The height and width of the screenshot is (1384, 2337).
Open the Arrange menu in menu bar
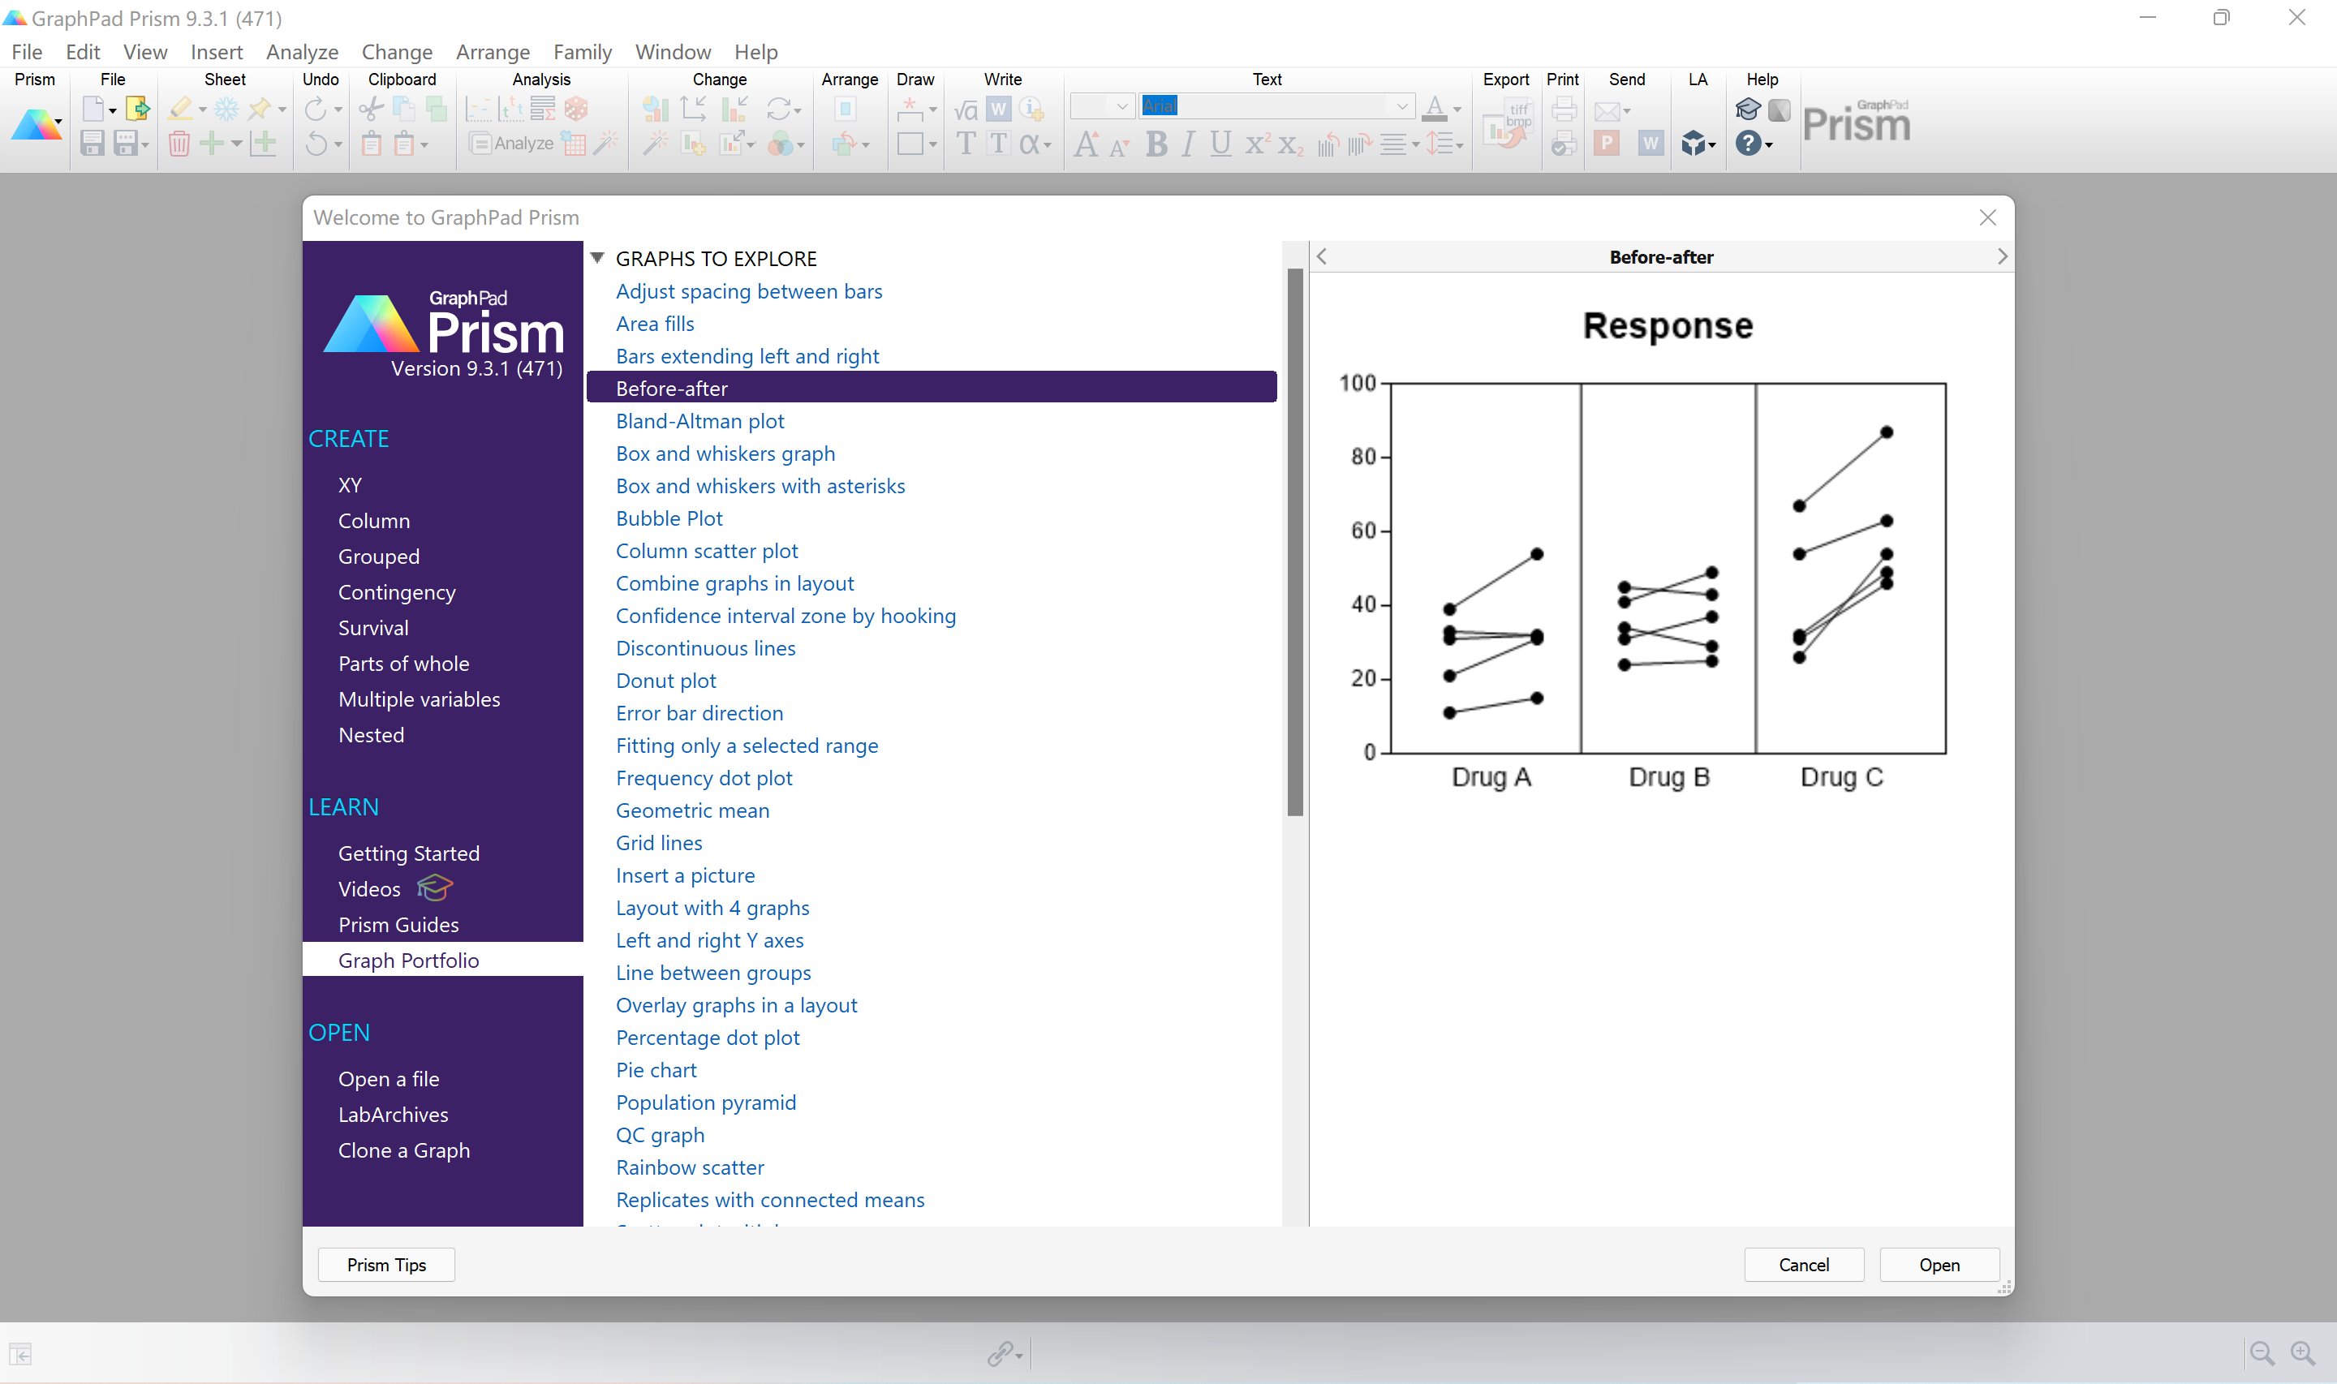493,52
